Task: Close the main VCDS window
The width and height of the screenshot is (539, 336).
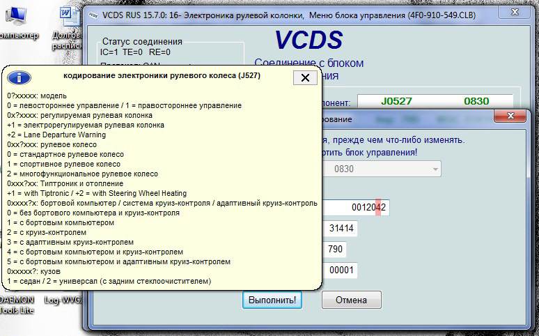Action: pos(515,12)
